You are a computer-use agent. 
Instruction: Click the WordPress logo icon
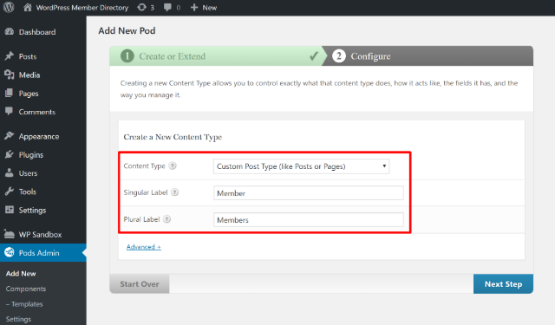click(9, 7)
